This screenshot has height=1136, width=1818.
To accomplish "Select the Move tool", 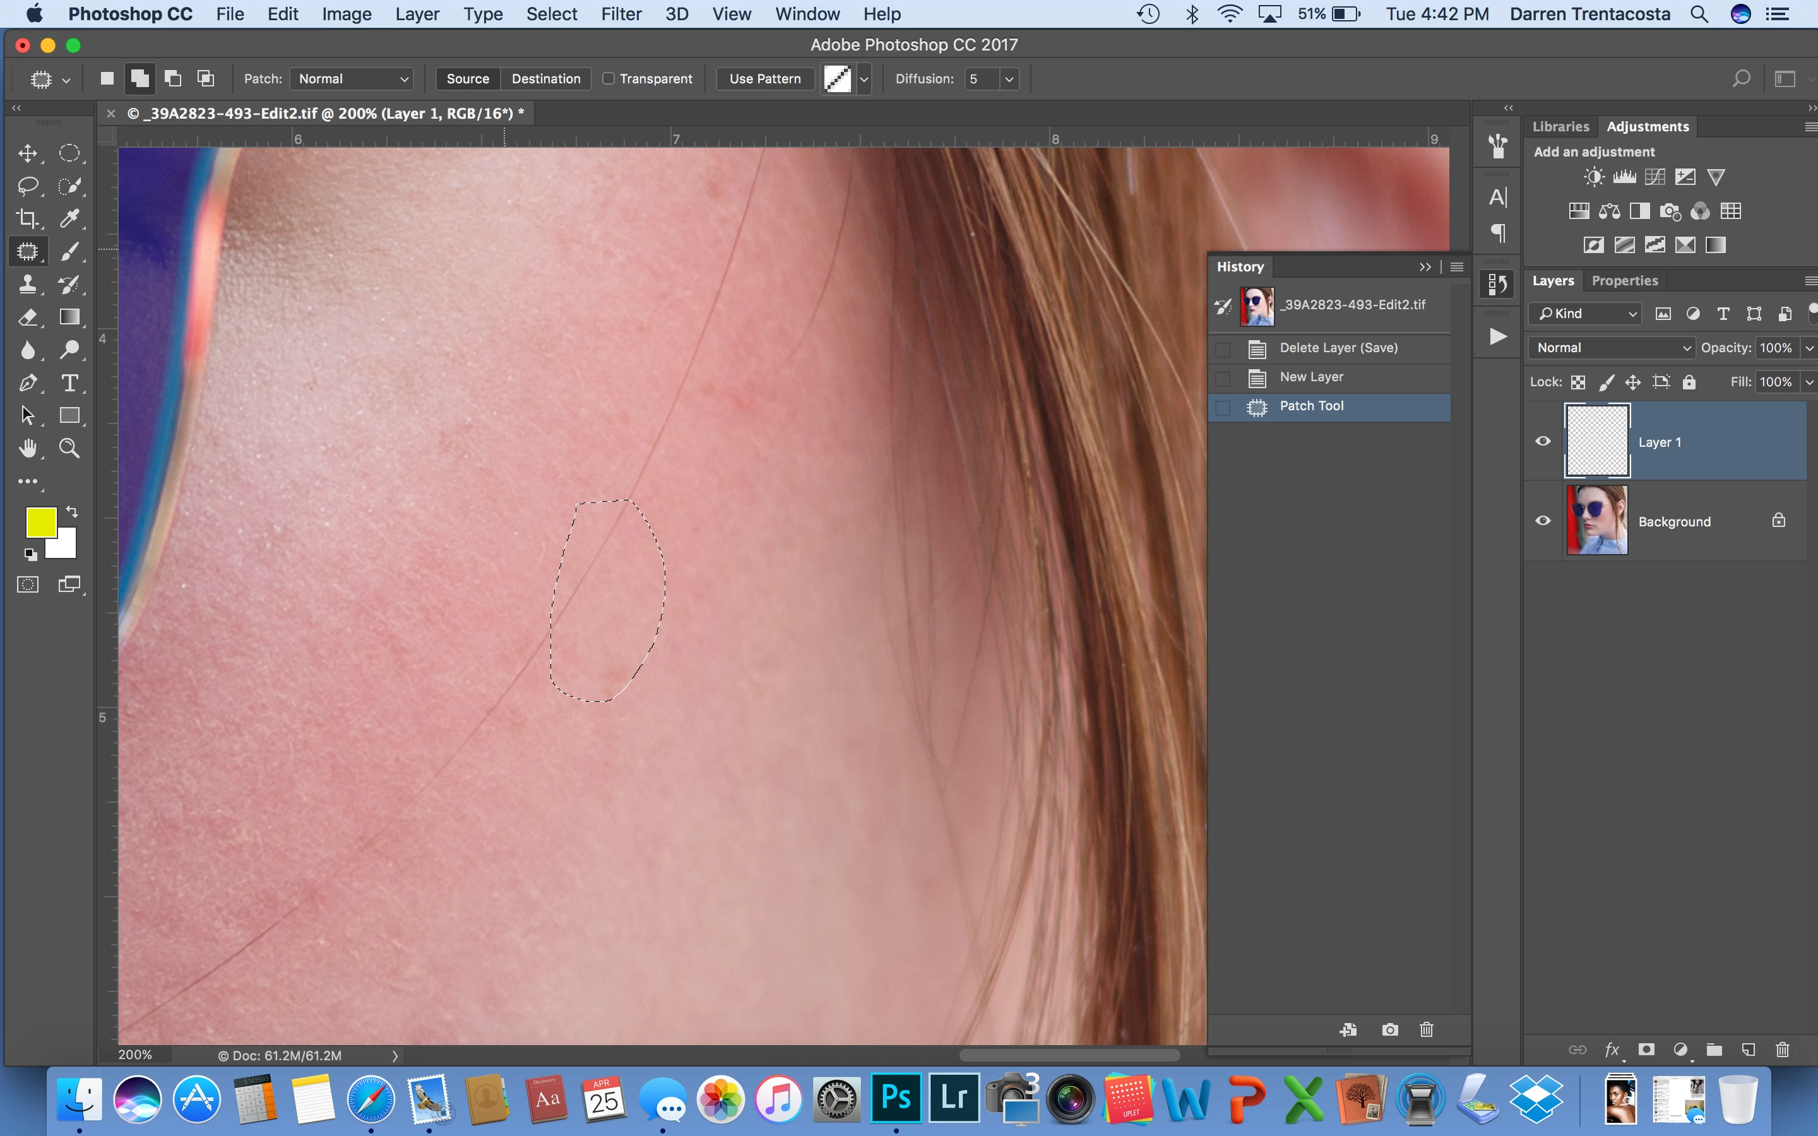I will [28, 153].
